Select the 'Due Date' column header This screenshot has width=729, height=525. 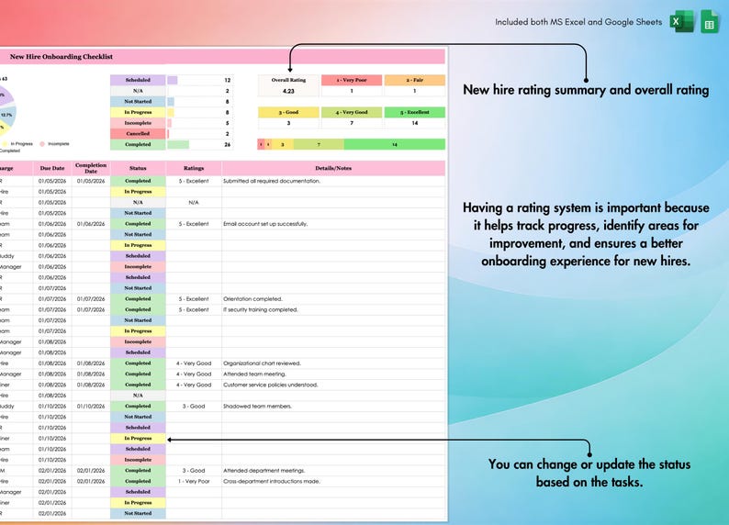[x=52, y=168]
